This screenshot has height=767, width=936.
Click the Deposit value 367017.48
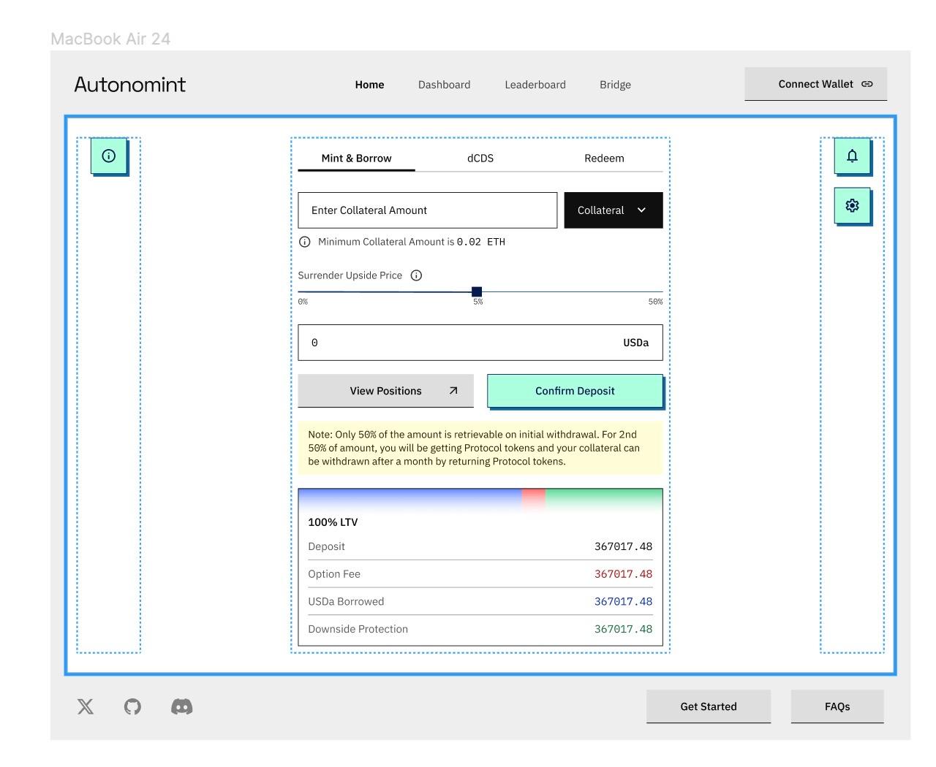point(623,546)
